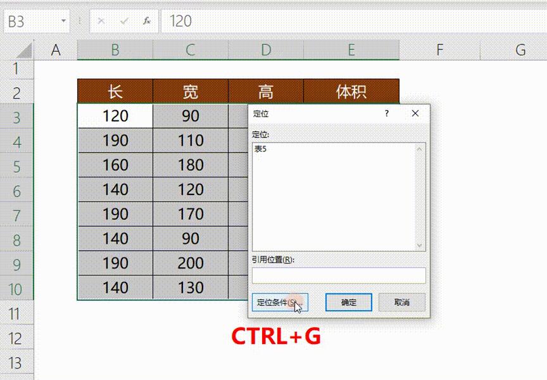Click the Insert Function (fx) icon
Viewport: 547px width, 380px height.
pos(148,21)
